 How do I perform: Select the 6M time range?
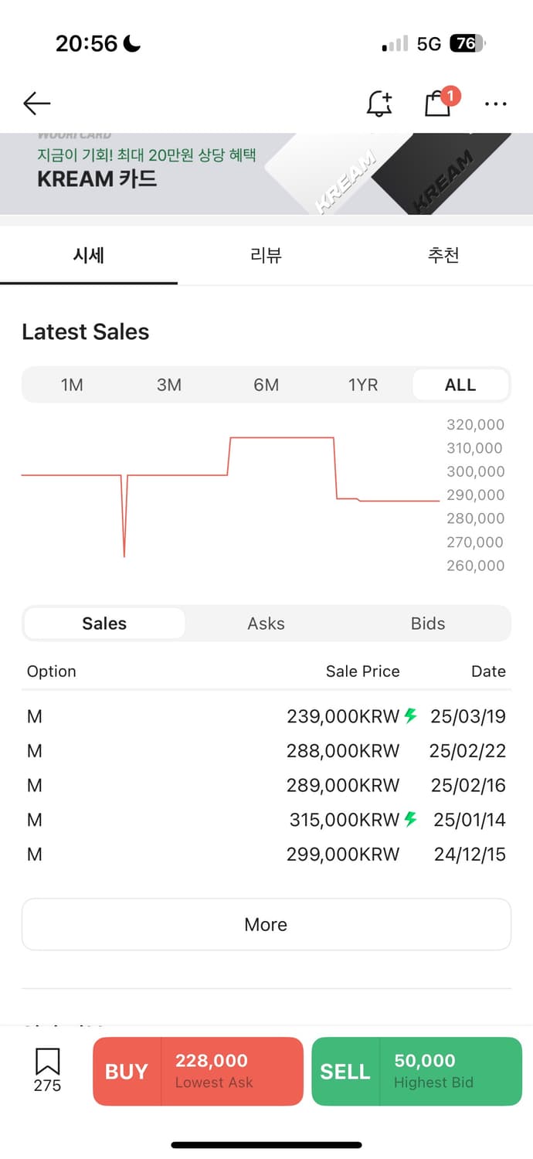(266, 385)
